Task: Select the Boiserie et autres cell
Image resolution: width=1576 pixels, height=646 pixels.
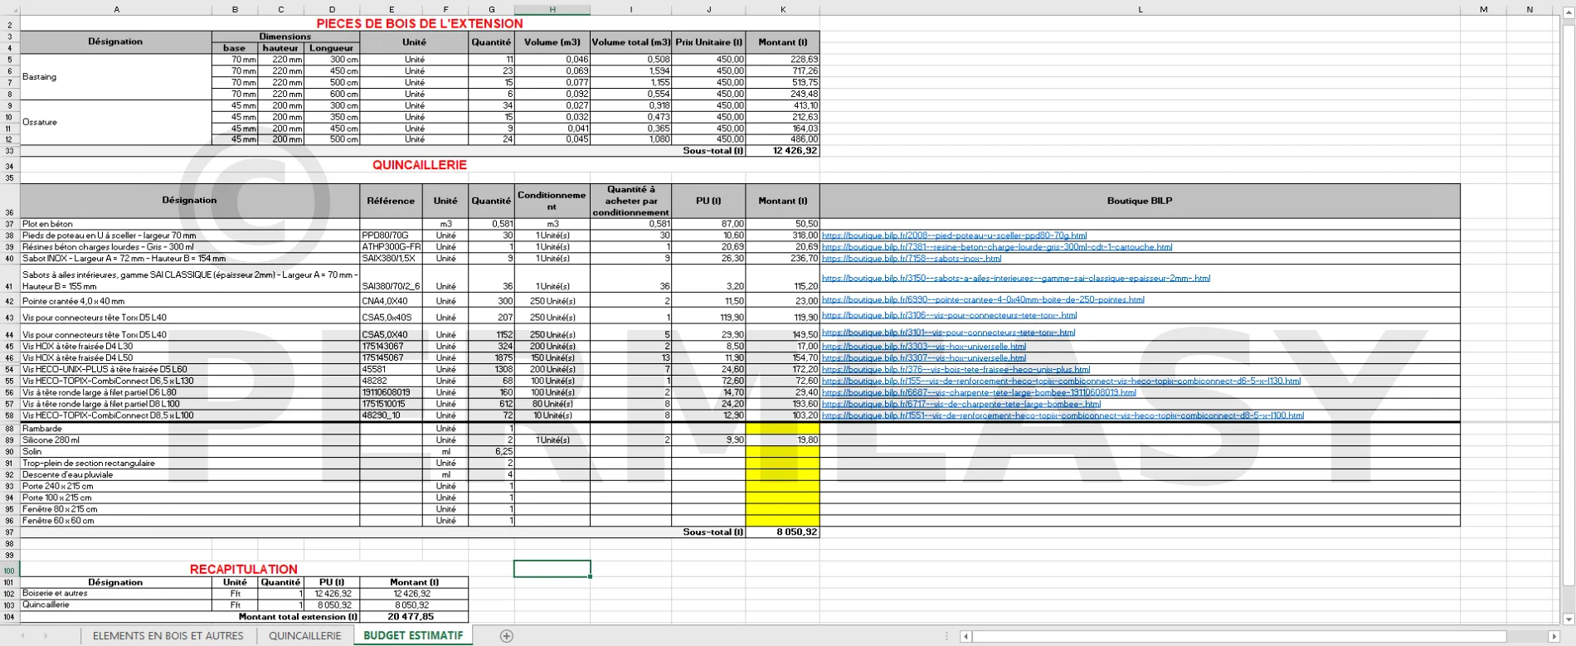Action: coord(116,594)
